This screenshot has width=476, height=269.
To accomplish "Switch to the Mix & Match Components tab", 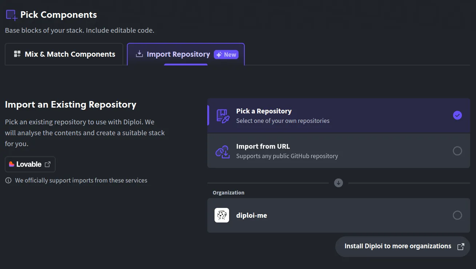I will (64, 54).
